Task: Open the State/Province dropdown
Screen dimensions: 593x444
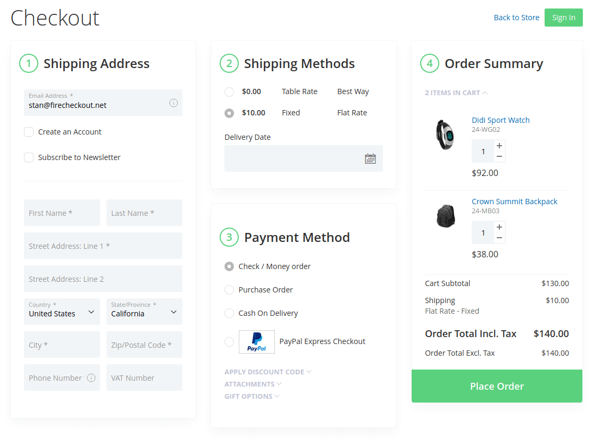Action: pos(144,312)
